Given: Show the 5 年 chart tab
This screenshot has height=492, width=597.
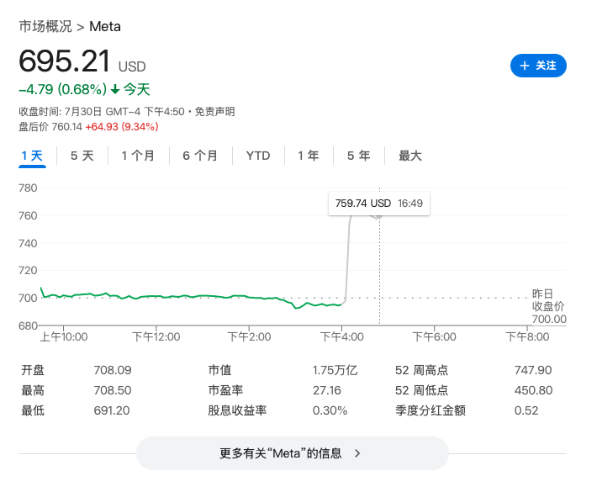Looking at the screenshot, I should [359, 156].
